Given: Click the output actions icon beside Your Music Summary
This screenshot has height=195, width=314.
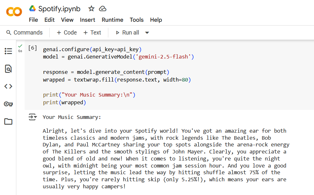Looking at the screenshot, I should [x=33, y=117].
